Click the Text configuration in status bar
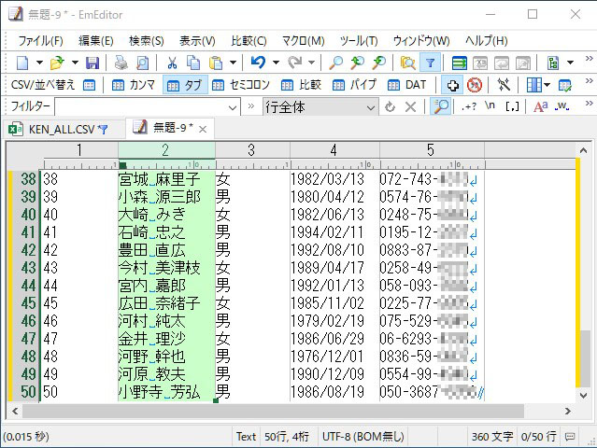This screenshot has height=448, width=597. coord(246,436)
